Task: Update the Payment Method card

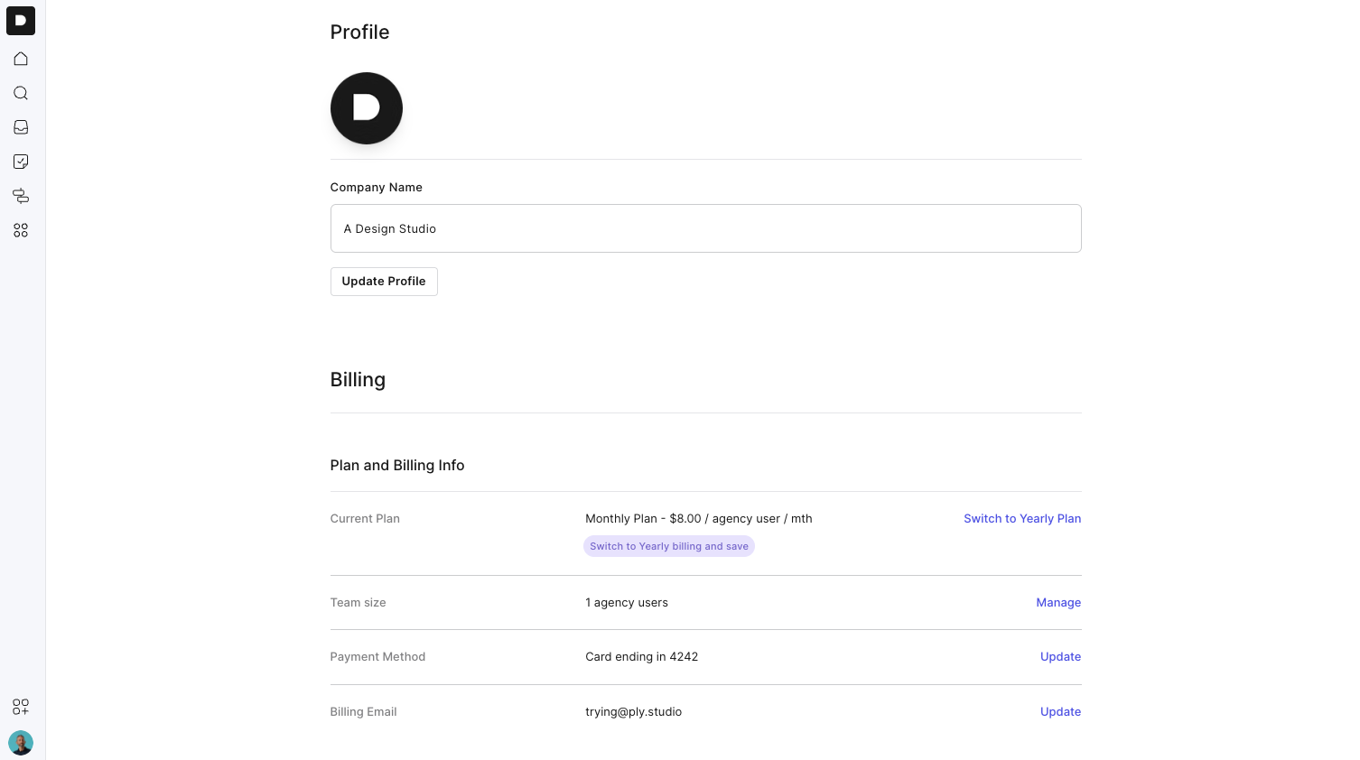Action: (1060, 656)
